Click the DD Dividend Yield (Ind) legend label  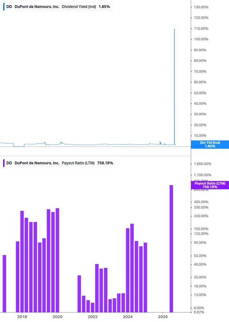[58, 7]
